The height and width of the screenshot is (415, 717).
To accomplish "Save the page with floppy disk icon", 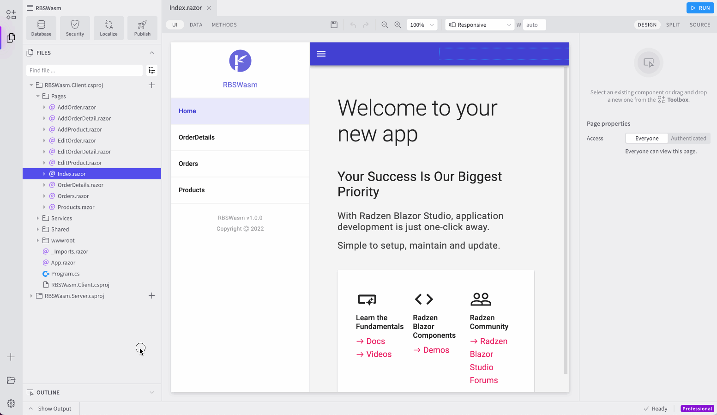I will point(334,25).
